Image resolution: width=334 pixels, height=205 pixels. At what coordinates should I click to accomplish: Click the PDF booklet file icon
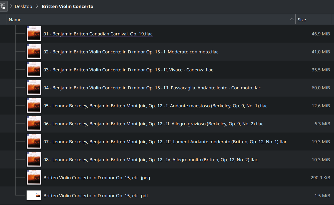coord(34,195)
